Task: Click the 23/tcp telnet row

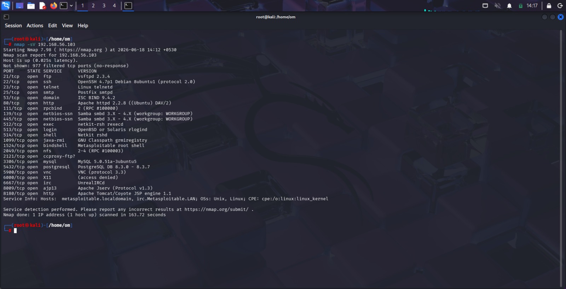Action: 58,87
